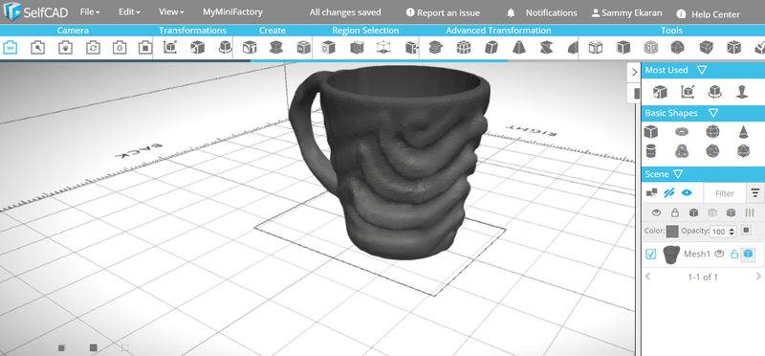The width and height of the screenshot is (765, 356).
Task: Add a sphere from Basic Shapes
Action: tap(712, 131)
